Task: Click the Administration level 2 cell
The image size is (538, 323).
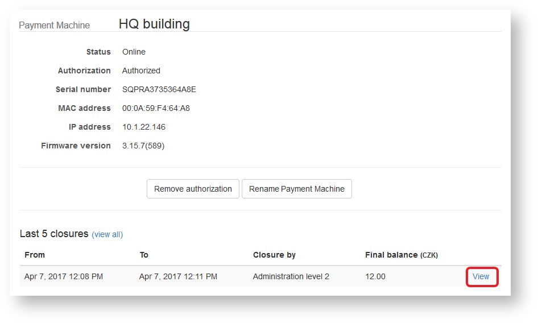Action: click(x=291, y=276)
